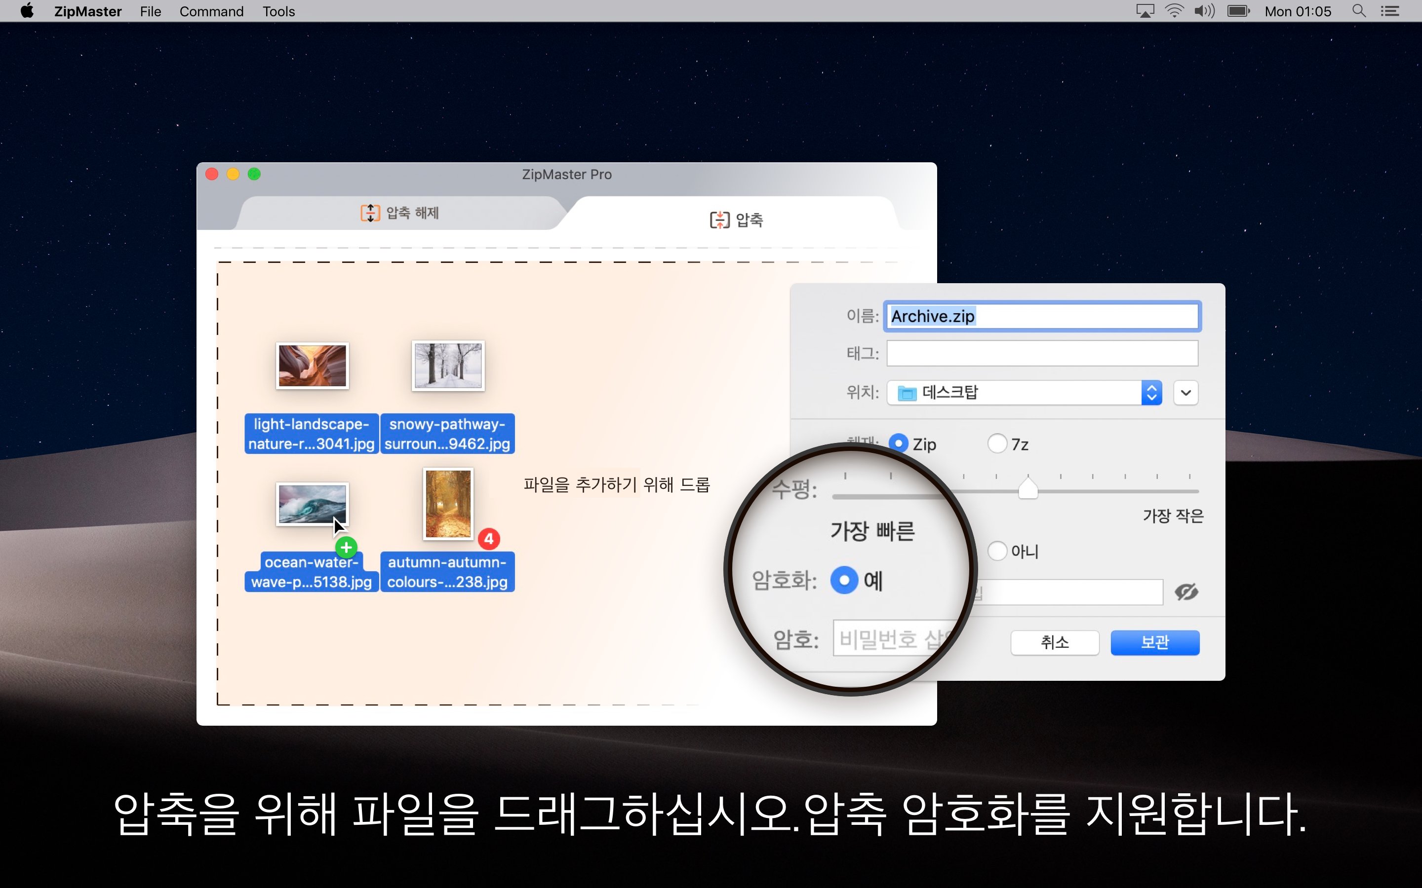1422x888 pixels.
Task: Click the battery status icon
Action: pos(1238,11)
